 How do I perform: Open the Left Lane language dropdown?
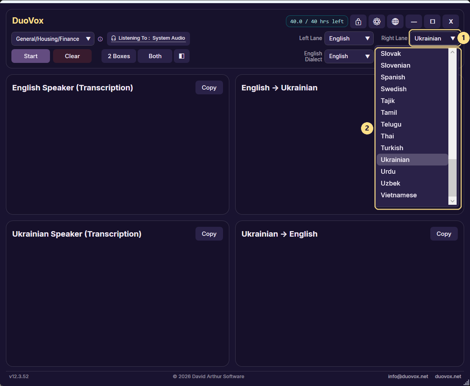click(349, 39)
